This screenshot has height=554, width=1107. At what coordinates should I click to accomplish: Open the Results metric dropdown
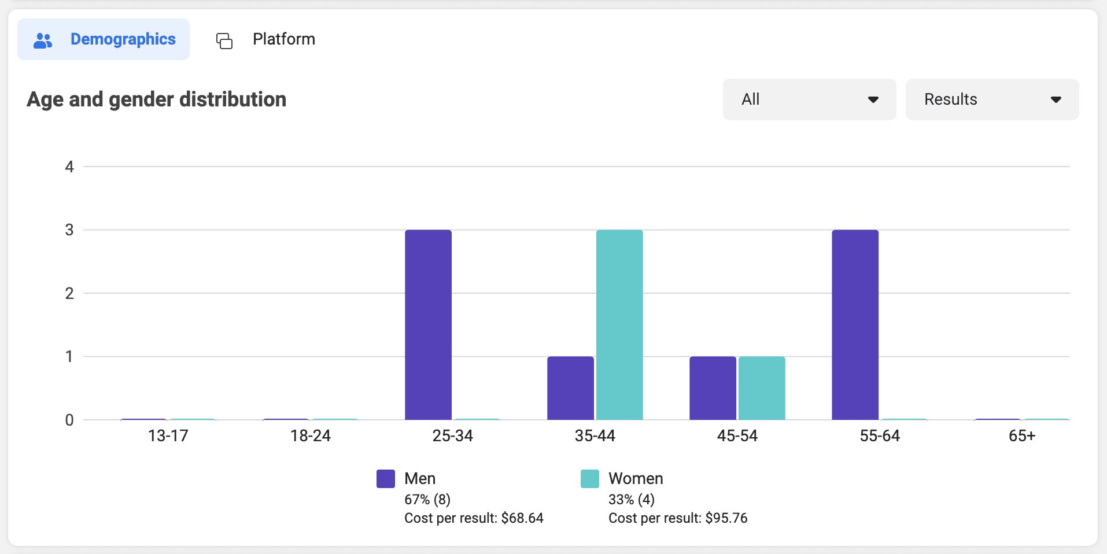click(992, 99)
